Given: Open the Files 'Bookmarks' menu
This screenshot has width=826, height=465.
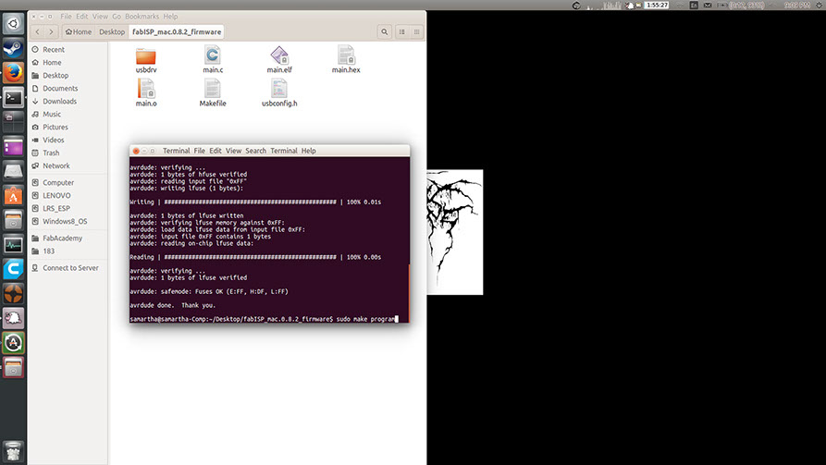Looking at the screenshot, I should pyautogui.click(x=142, y=17).
